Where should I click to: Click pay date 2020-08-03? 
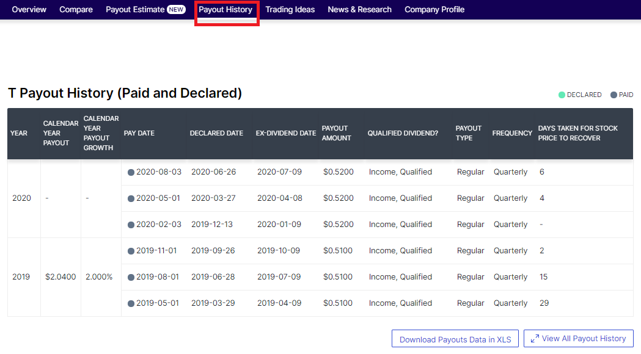coord(159,172)
